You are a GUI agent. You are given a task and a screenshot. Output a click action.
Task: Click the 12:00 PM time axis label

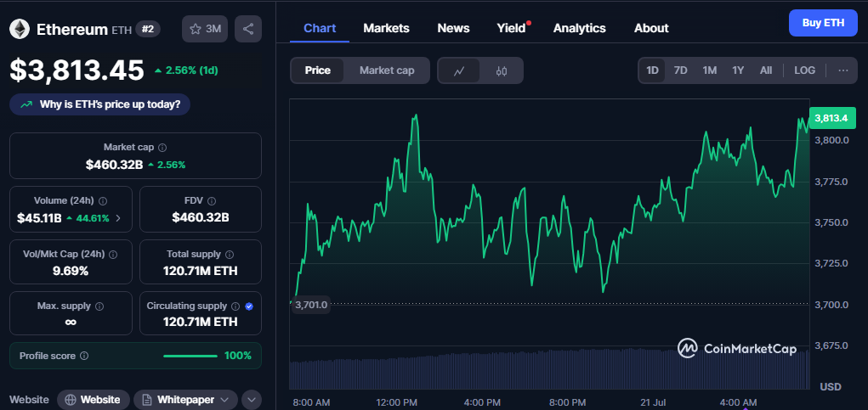[x=395, y=402]
